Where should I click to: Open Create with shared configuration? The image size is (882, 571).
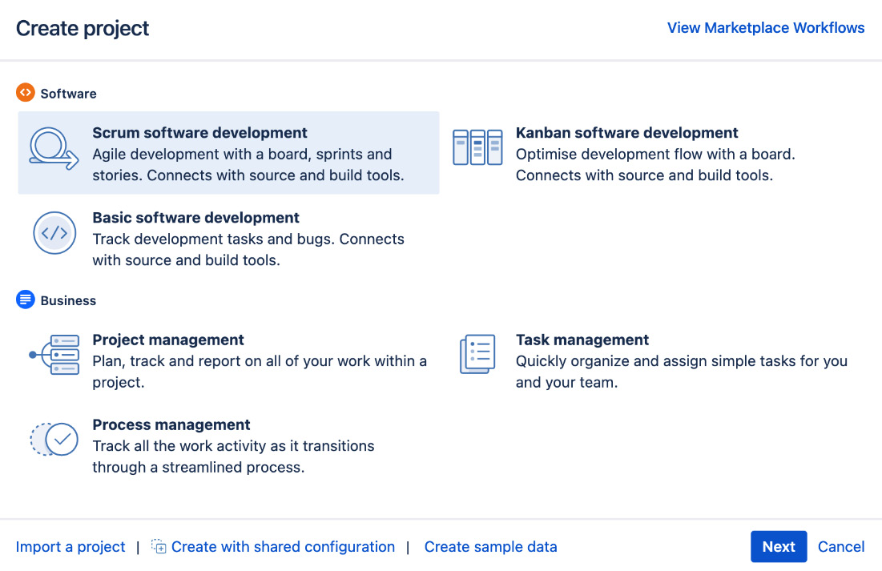click(282, 546)
